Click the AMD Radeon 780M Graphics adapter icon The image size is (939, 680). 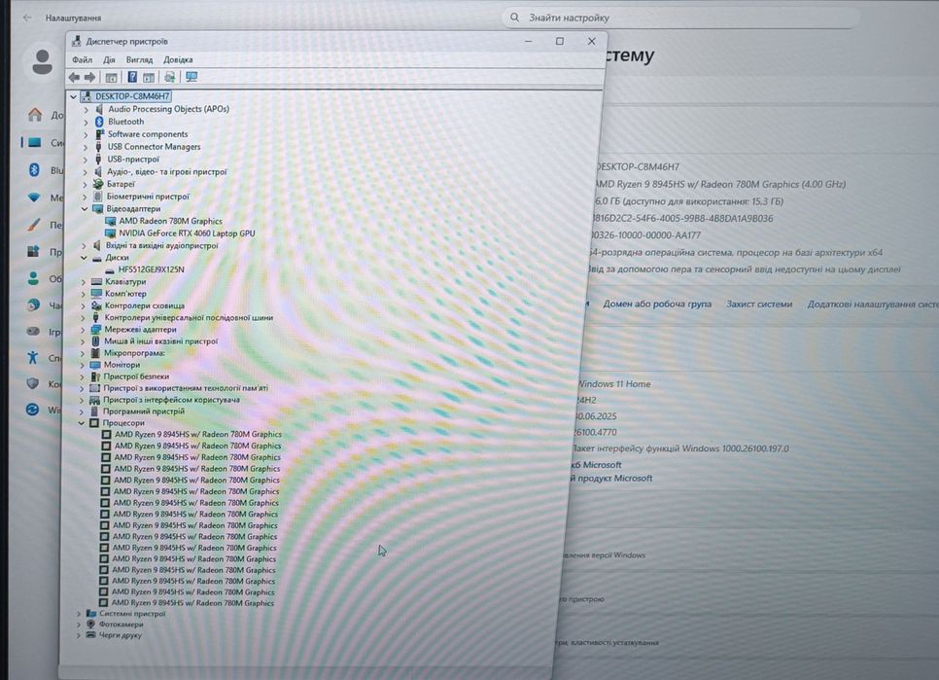coord(111,221)
